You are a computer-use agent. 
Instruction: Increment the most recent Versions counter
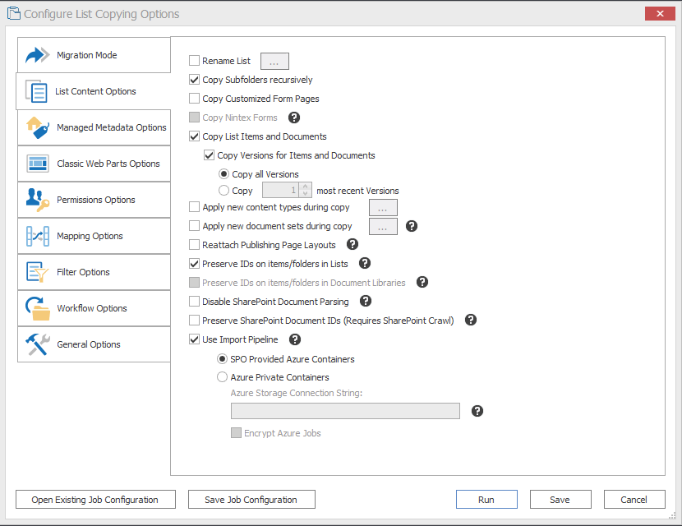click(305, 187)
